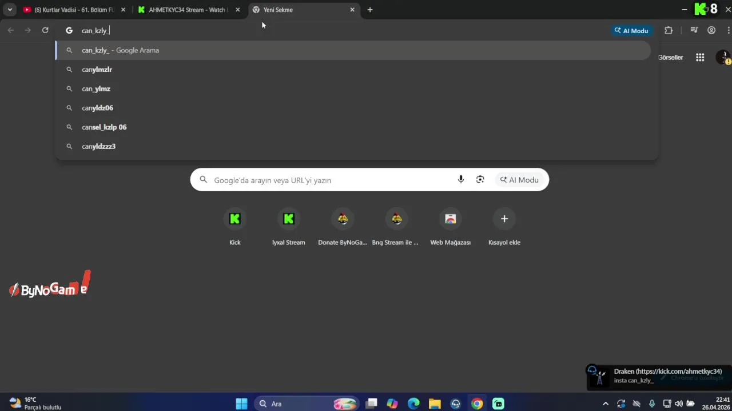732x411 pixels.
Task: Open the Web Mağazası shortcut
Action: 451,227
